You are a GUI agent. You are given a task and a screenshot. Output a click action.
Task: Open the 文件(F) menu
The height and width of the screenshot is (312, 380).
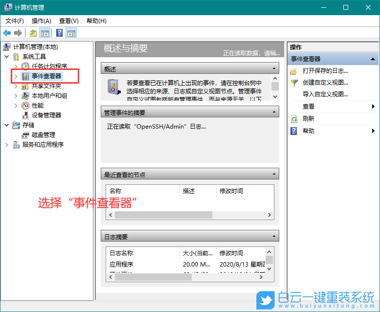pos(15,21)
